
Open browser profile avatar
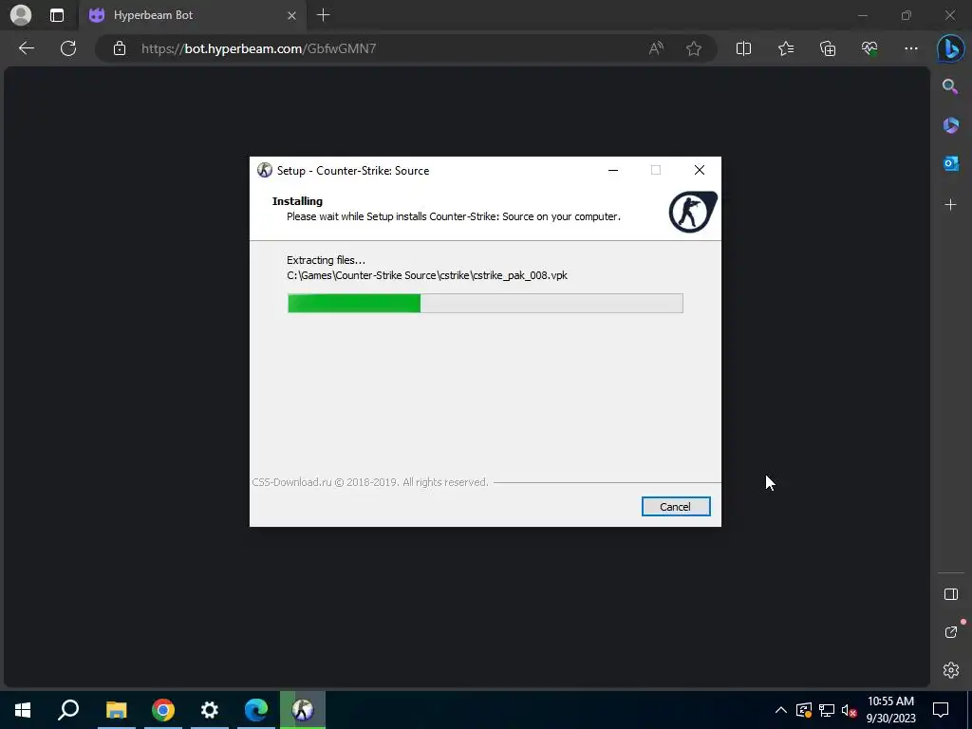coord(21,15)
